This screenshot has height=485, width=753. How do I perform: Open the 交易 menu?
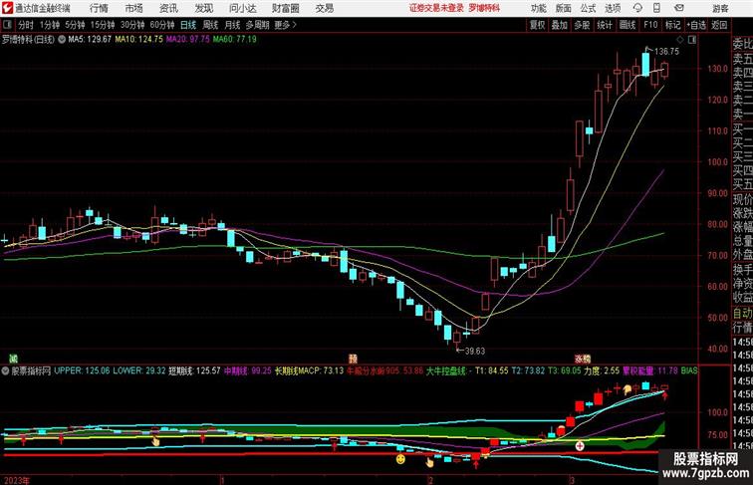point(324,8)
